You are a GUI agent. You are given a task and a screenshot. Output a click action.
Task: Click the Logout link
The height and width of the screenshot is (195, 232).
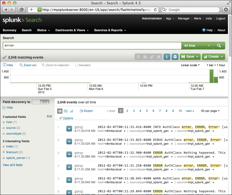(x=221, y=18)
